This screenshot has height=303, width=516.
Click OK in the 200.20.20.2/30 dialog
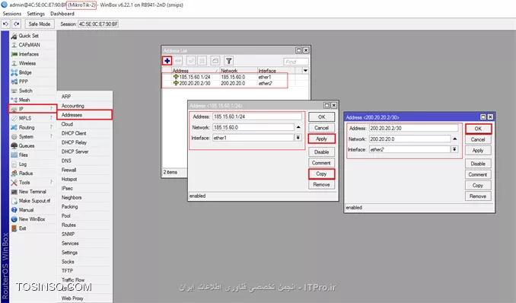pos(478,129)
